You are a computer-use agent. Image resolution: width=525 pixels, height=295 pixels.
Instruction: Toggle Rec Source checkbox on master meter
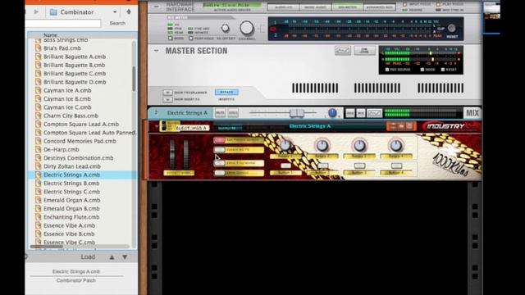coord(387,70)
